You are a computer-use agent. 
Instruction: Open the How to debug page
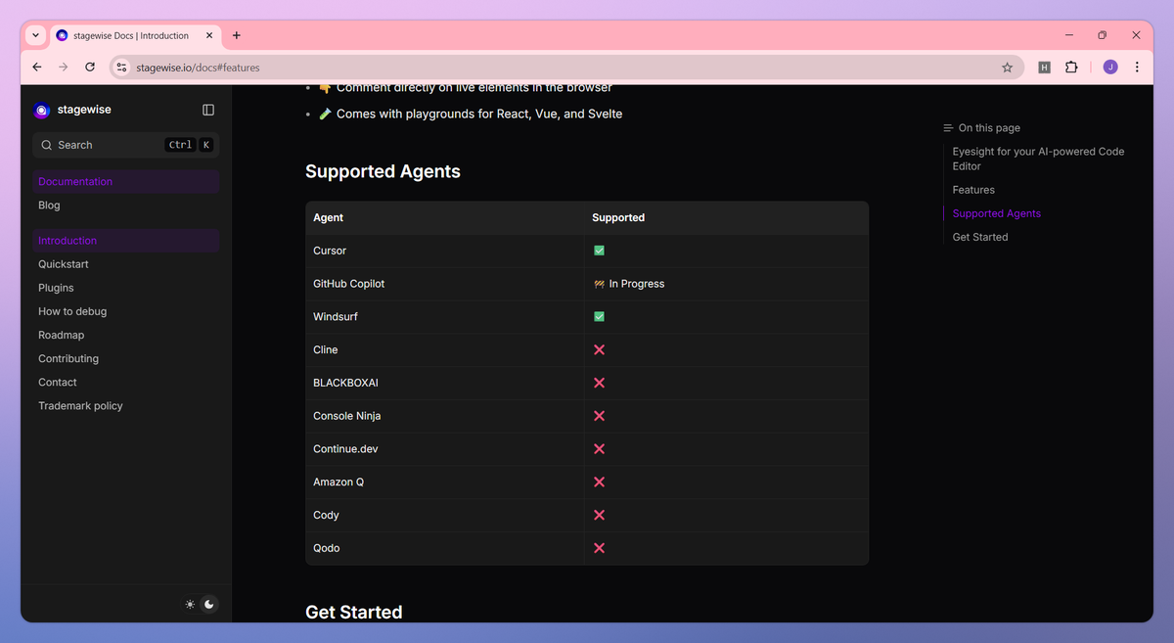[x=125, y=311]
